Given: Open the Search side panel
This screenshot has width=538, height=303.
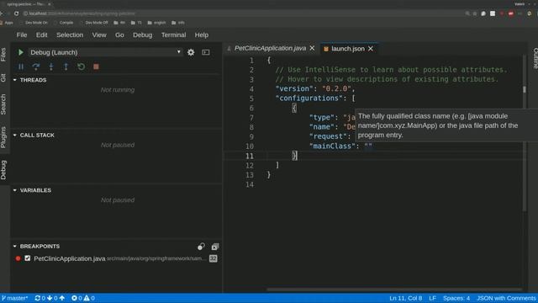Looking at the screenshot, I should pos(3,104).
